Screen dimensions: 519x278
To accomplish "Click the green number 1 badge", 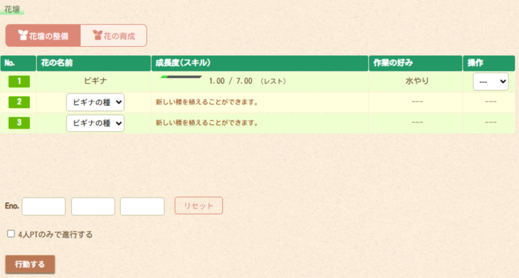I will tap(19, 81).
